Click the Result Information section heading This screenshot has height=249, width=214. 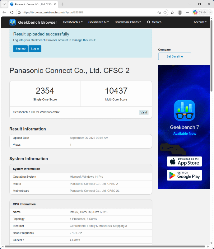click(28, 129)
